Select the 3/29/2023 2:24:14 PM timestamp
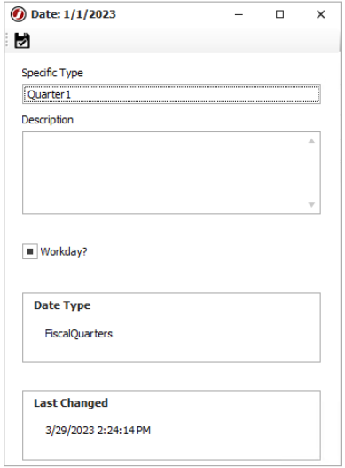 click(x=98, y=431)
